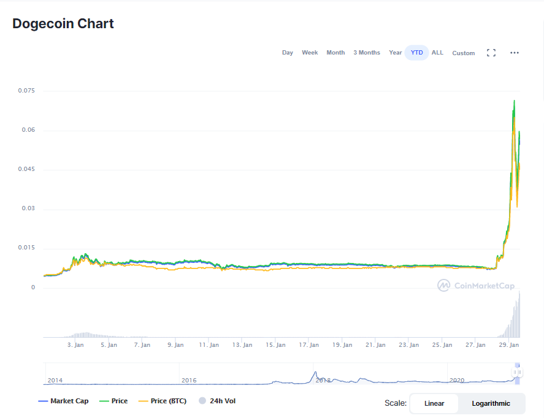
Task: Click the 2014 label in navigator
Action: click(55, 380)
